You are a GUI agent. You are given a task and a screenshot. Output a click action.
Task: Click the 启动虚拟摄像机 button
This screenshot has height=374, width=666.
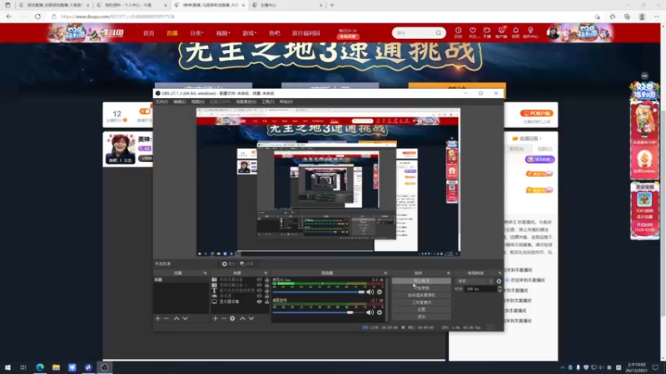(x=421, y=295)
